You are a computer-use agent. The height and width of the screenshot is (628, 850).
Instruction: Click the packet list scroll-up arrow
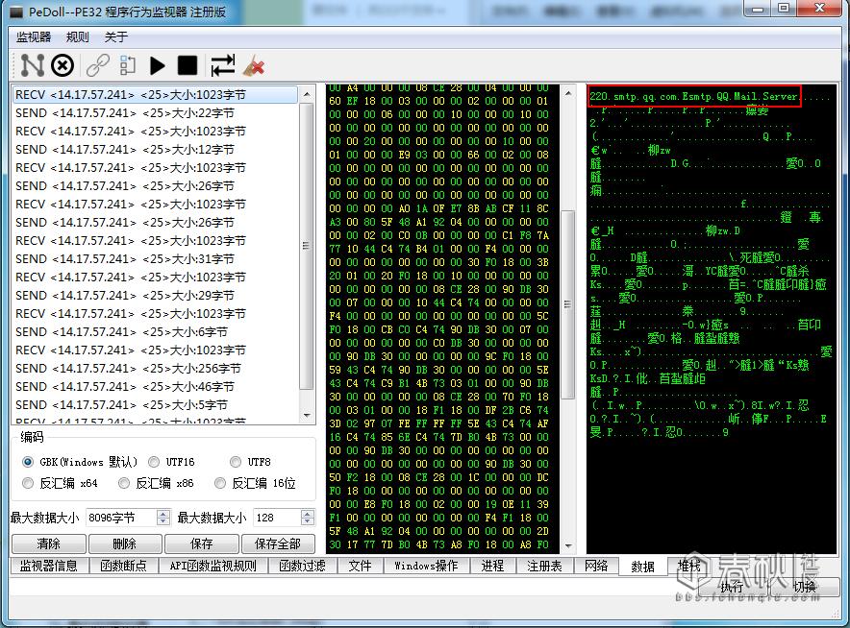pyautogui.click(x=307, y=94)
